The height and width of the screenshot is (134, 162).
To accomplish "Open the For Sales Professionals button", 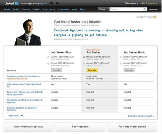I will pos(132,127).
